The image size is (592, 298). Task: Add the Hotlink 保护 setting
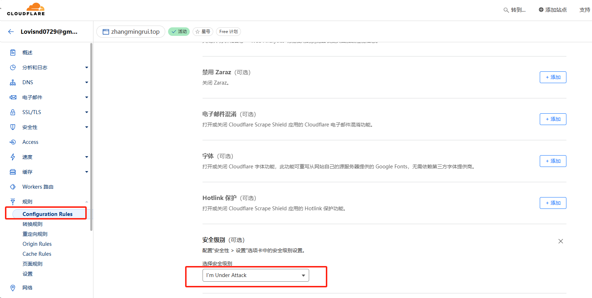pyautogui.click(x=553, y=203)
